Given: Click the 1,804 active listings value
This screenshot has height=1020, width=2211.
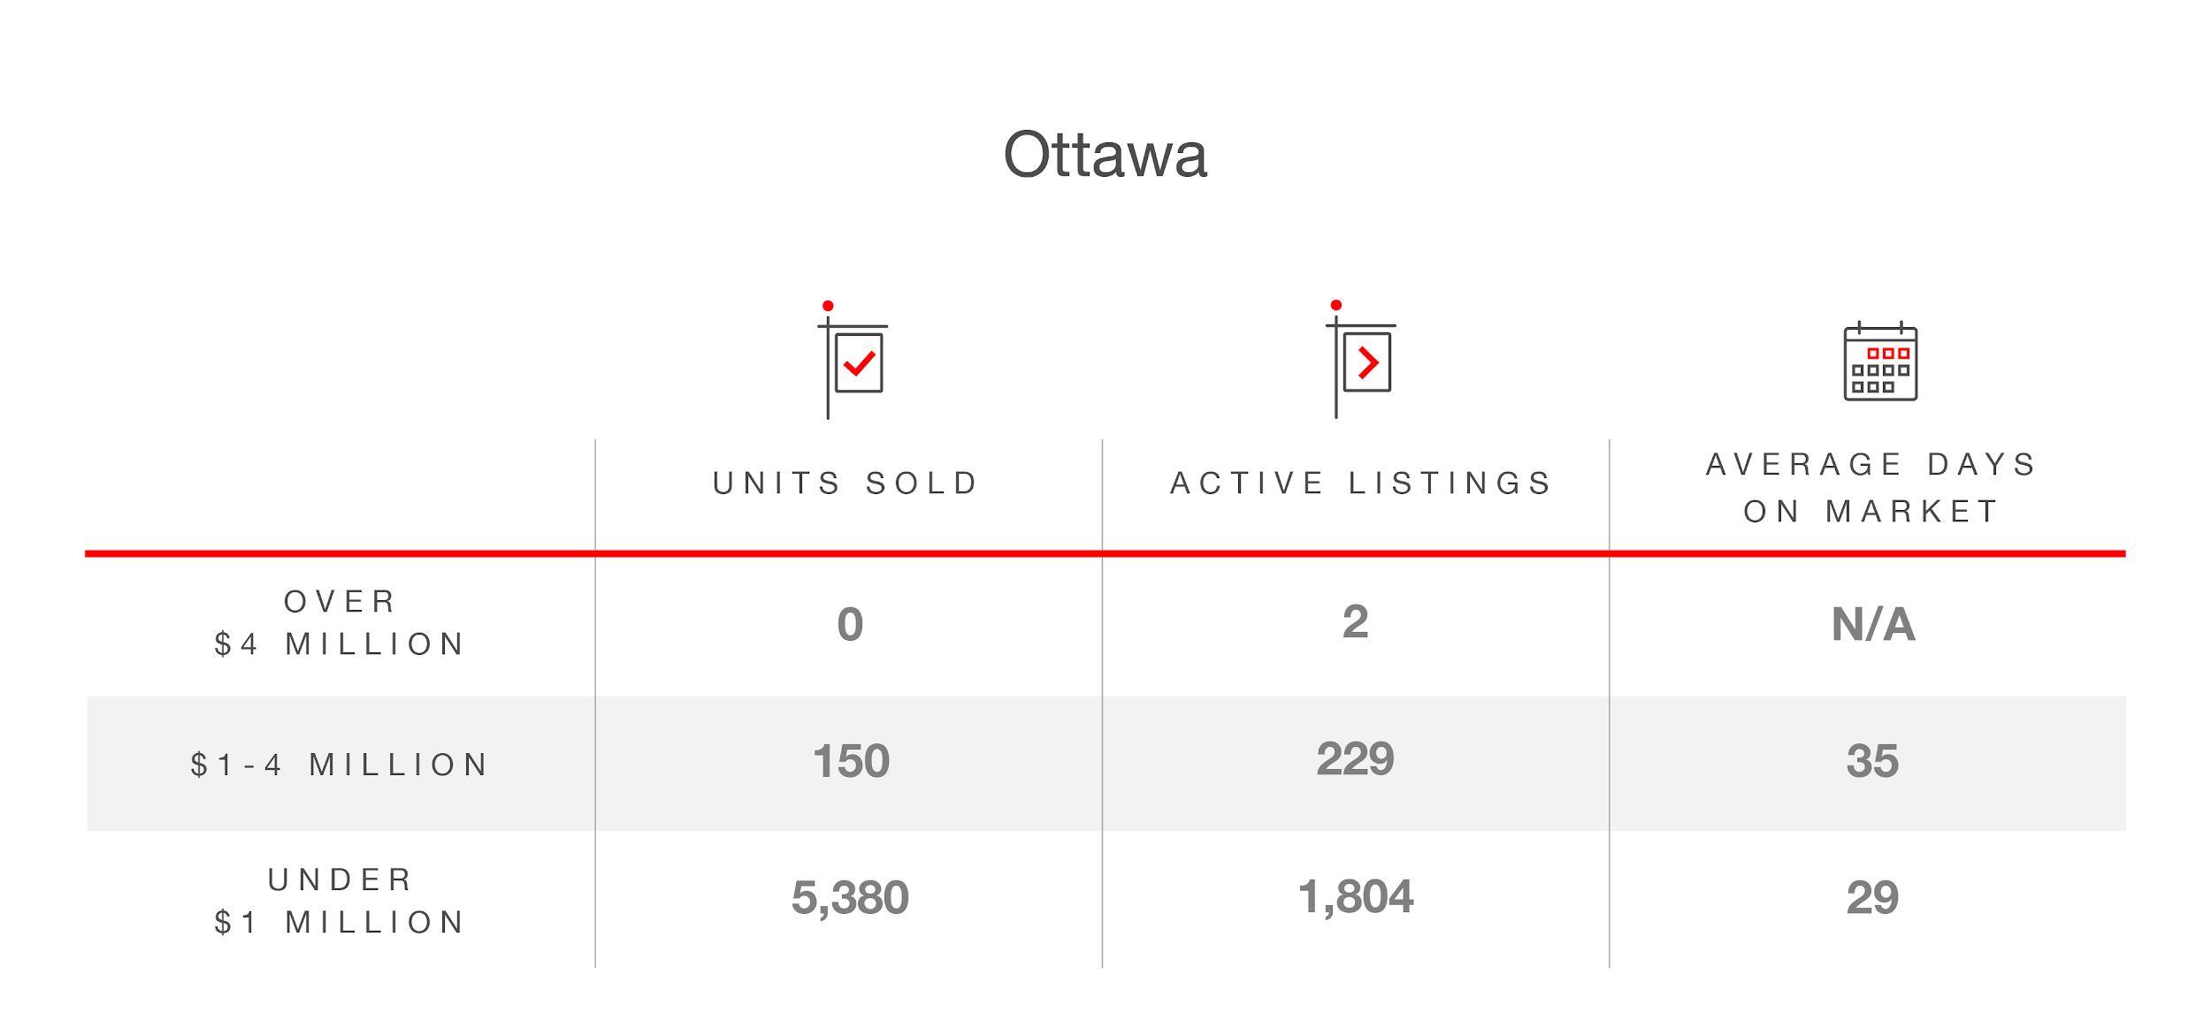Looking at the screenshot, I should 1356,897.
